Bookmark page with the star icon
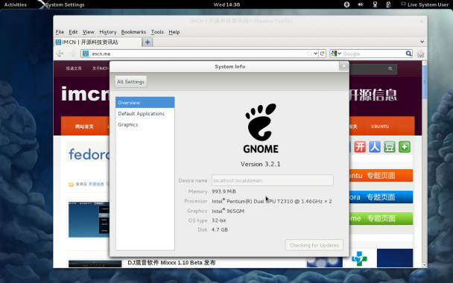This screenshot has width=453, height=283. (309, 54)
